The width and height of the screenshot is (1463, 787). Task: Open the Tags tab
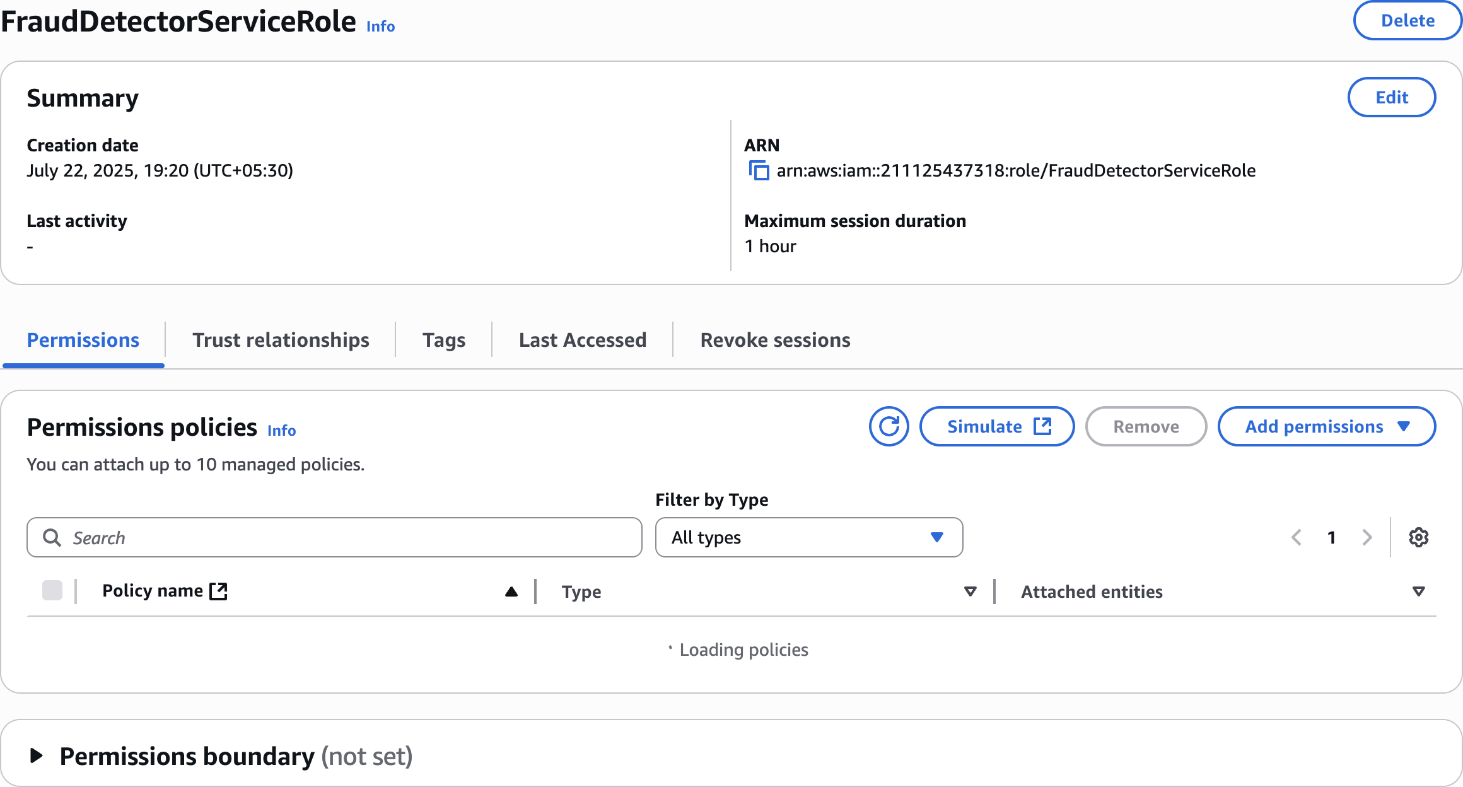(x=444, y=340)
